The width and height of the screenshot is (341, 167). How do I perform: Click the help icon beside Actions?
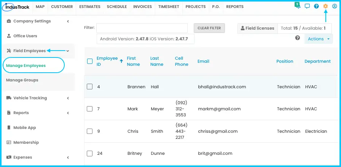[298, 38]
